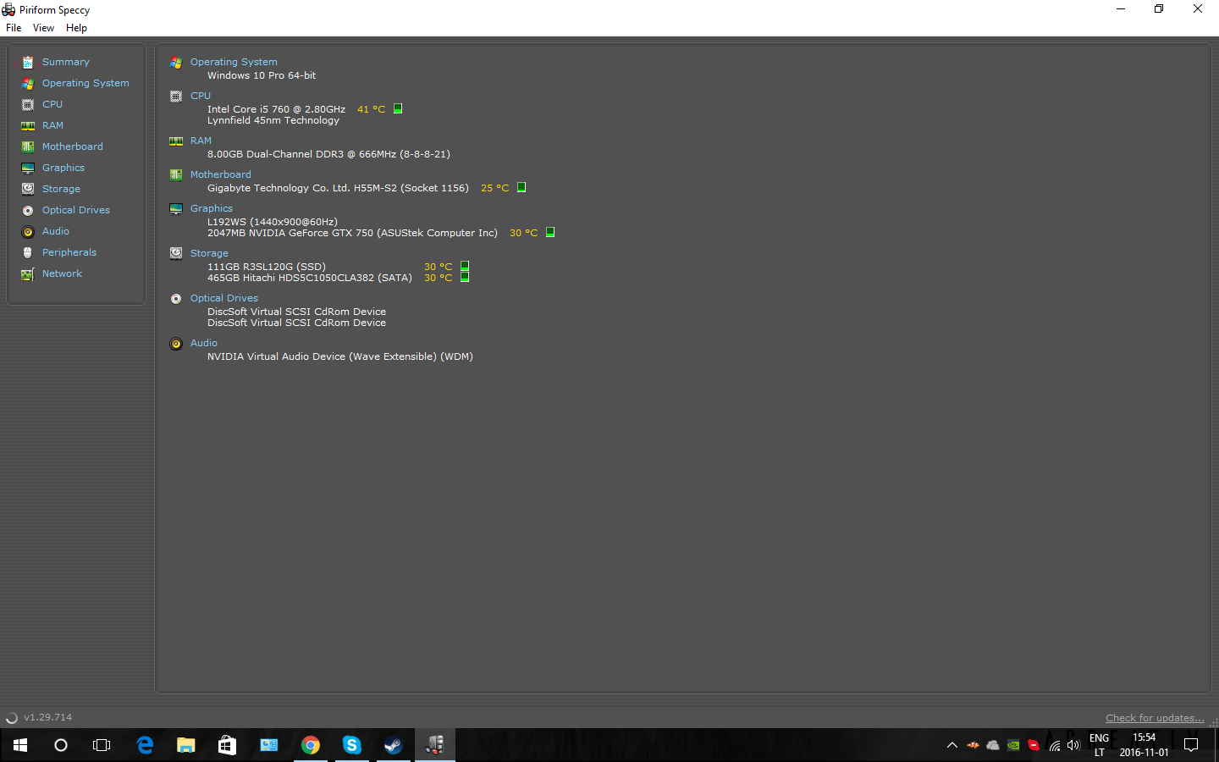Click Operating System heading link in main panel
Screen dimensions: 1219x762
[x=234, y=62]
